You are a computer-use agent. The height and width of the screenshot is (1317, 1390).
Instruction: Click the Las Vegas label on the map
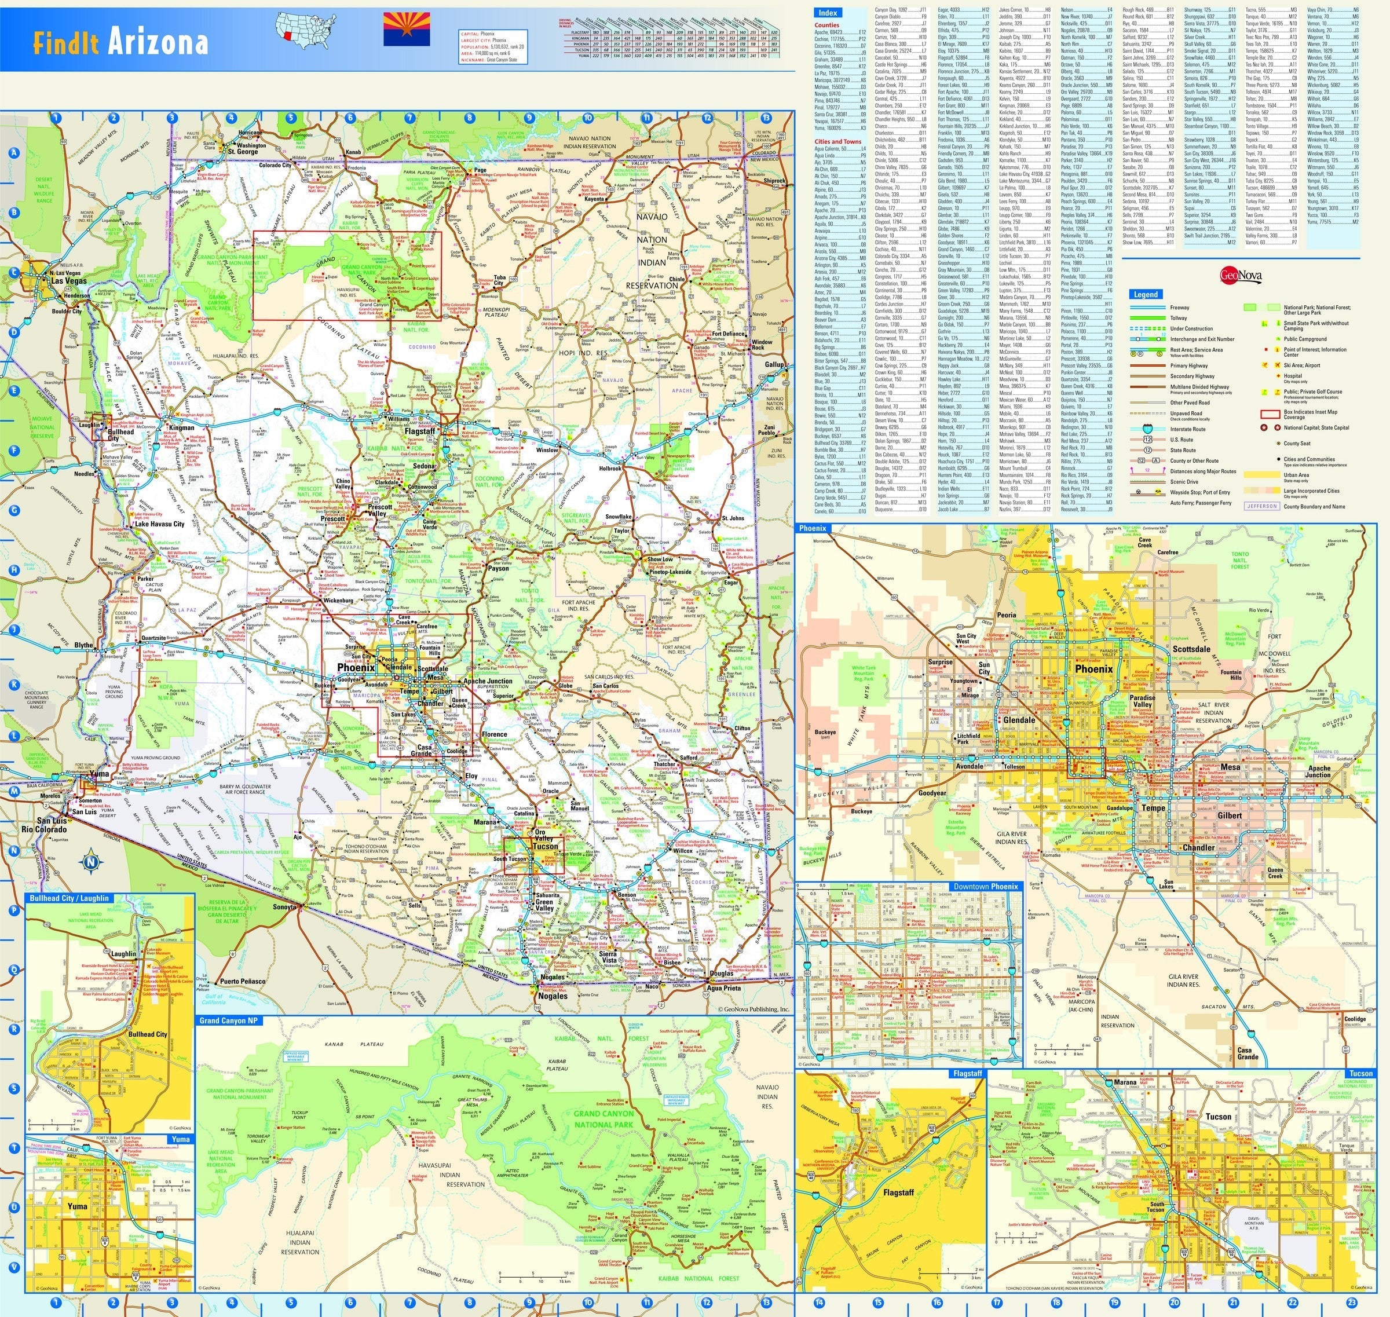point(69,280)
